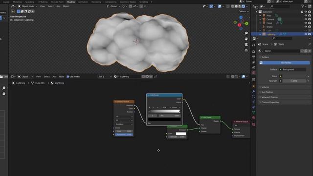Click the viewport navigation gizmo Z axis

(x=241, y=18)
